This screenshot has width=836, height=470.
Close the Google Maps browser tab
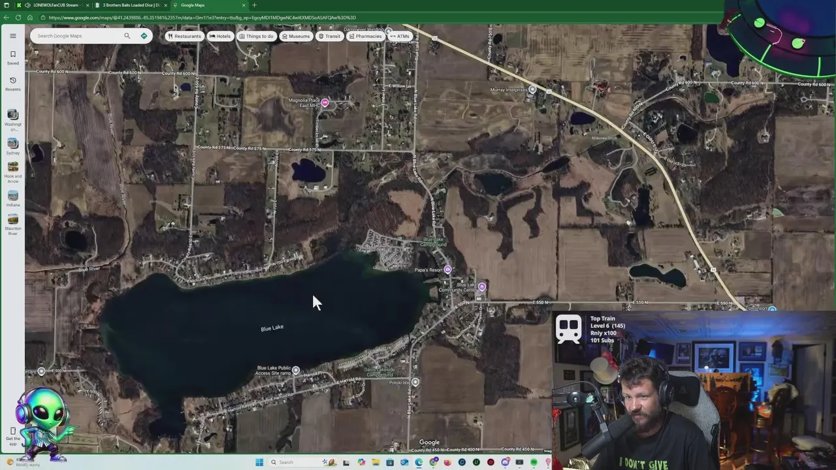point(244,5)
